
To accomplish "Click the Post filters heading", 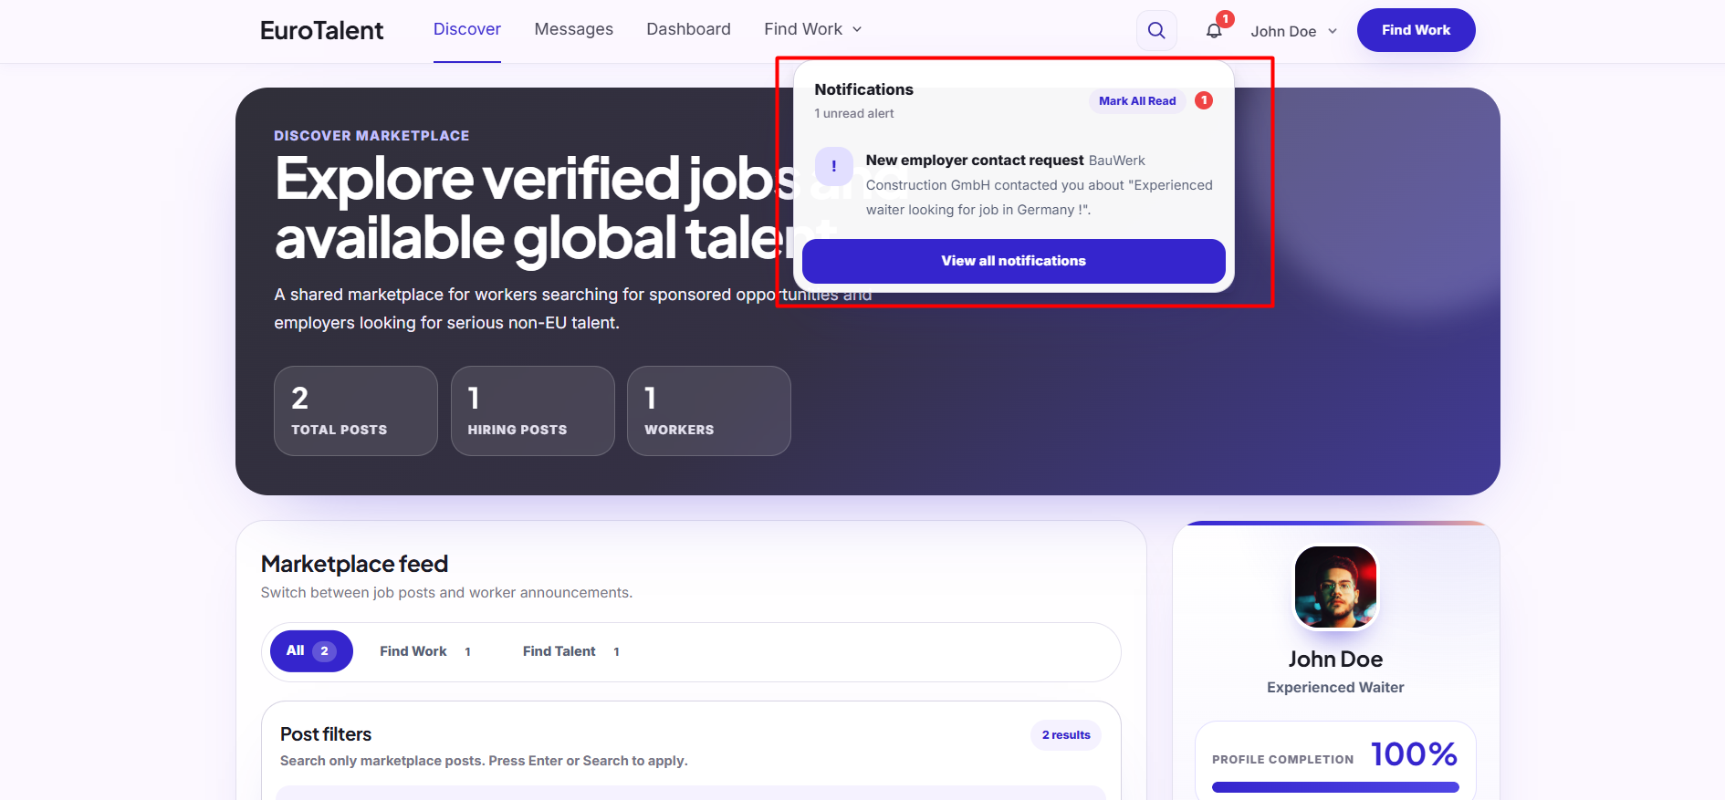I will point(326,734).
